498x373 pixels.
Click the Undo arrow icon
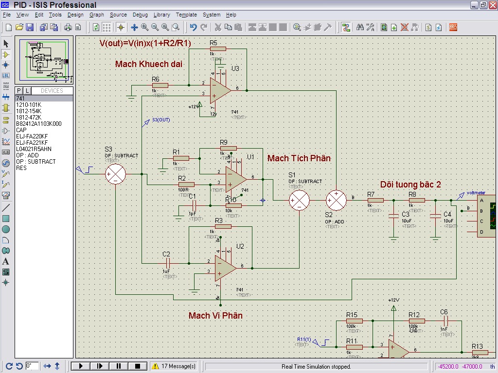pos(194,27)
